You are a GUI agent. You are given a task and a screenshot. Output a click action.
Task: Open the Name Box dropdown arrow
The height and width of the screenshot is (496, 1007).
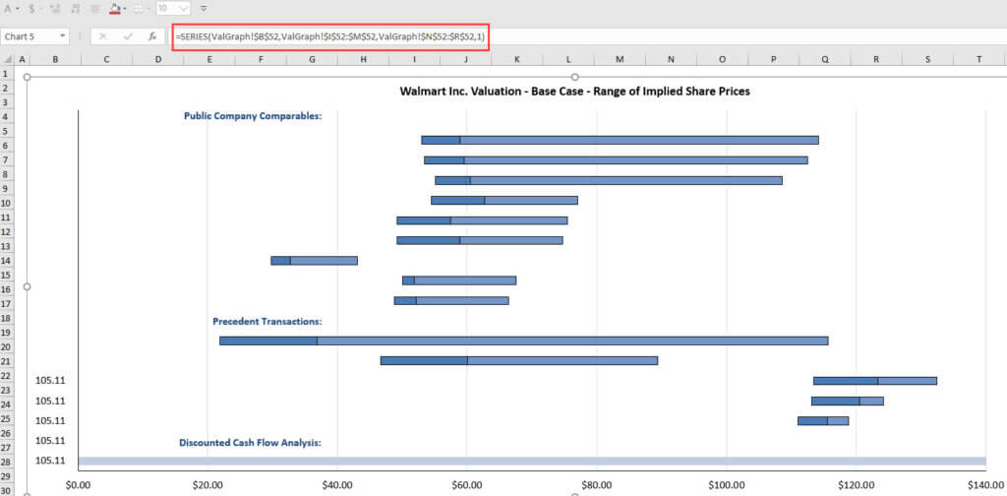pyautogui.click(x=63, y=36)
